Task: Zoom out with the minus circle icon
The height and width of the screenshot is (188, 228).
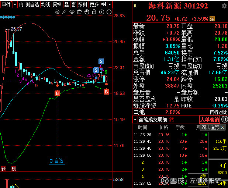Action: click(109, 12)
